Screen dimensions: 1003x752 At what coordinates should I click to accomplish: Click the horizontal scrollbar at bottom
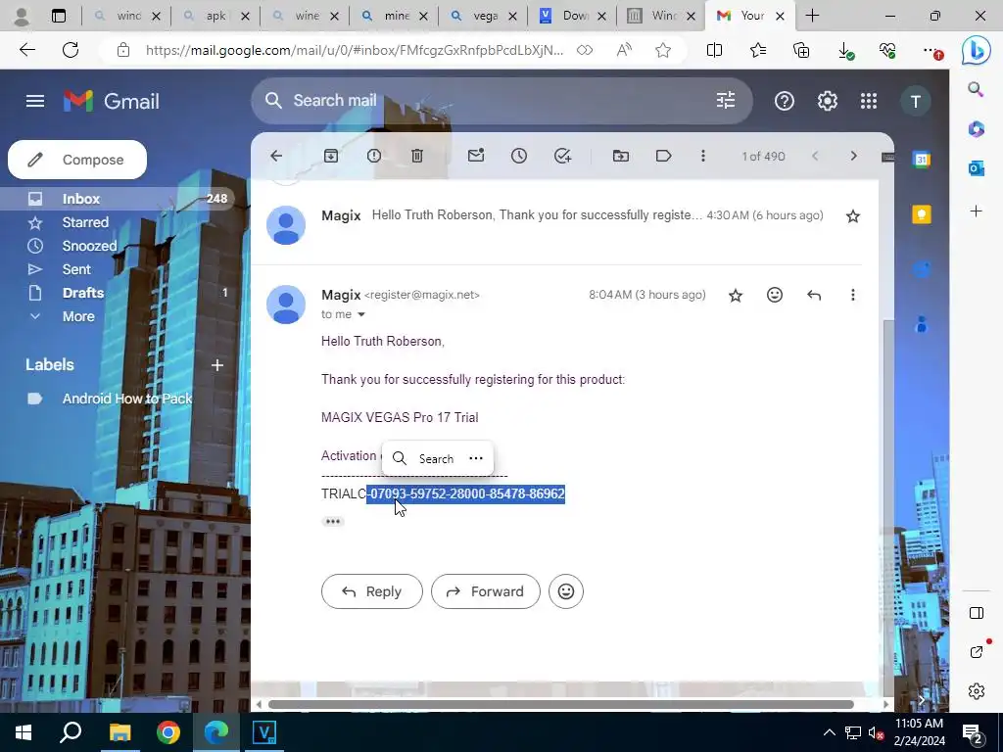[x=560, y=704]
